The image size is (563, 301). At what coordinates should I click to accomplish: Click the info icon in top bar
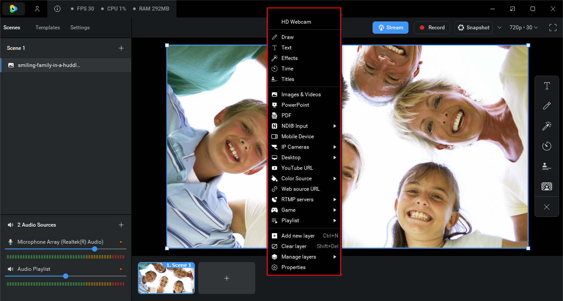coord(57,9)
